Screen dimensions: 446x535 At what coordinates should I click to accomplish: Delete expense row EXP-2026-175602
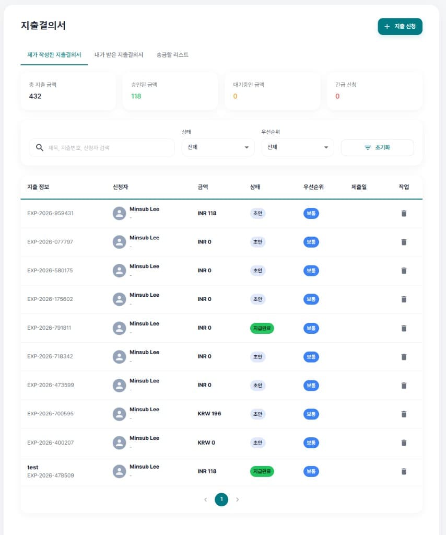coord(404,299)
